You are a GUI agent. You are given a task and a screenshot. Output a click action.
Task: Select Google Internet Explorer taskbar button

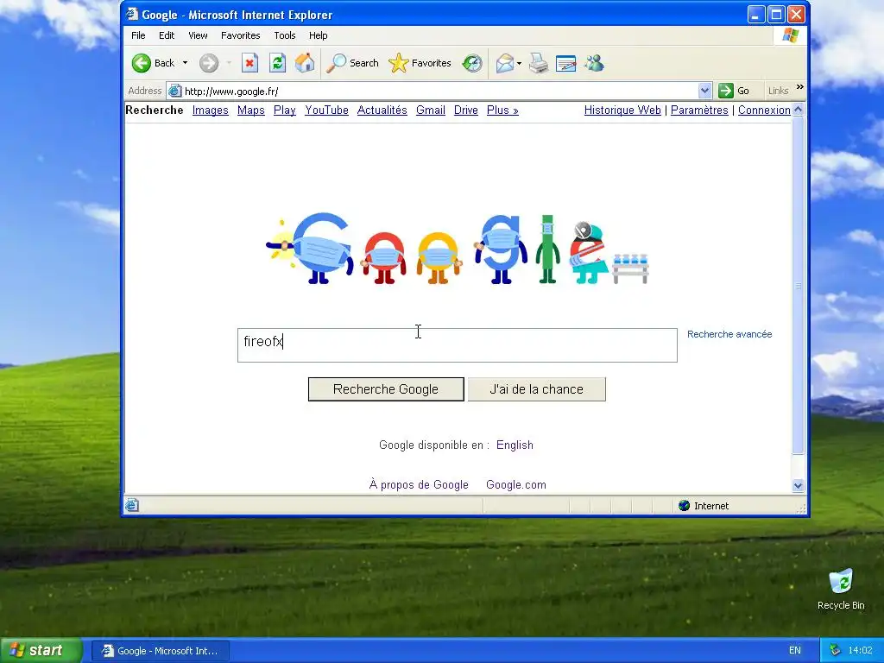coord(161,651)
